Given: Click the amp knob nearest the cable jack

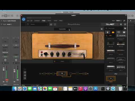Looking at the screenshot, I should [x=69, y=54].
